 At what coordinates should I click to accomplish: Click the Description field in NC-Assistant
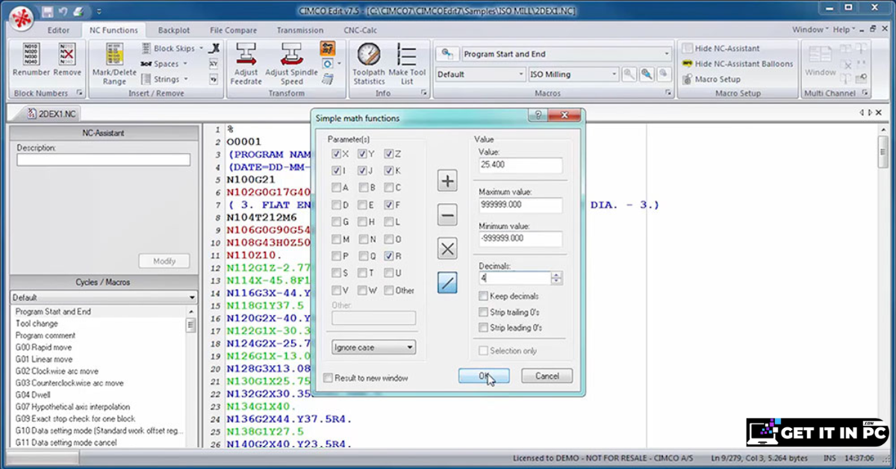point(104,160)
